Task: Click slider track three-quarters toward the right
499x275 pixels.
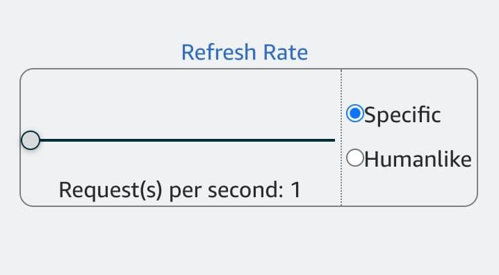Action: tap(257, 140)
